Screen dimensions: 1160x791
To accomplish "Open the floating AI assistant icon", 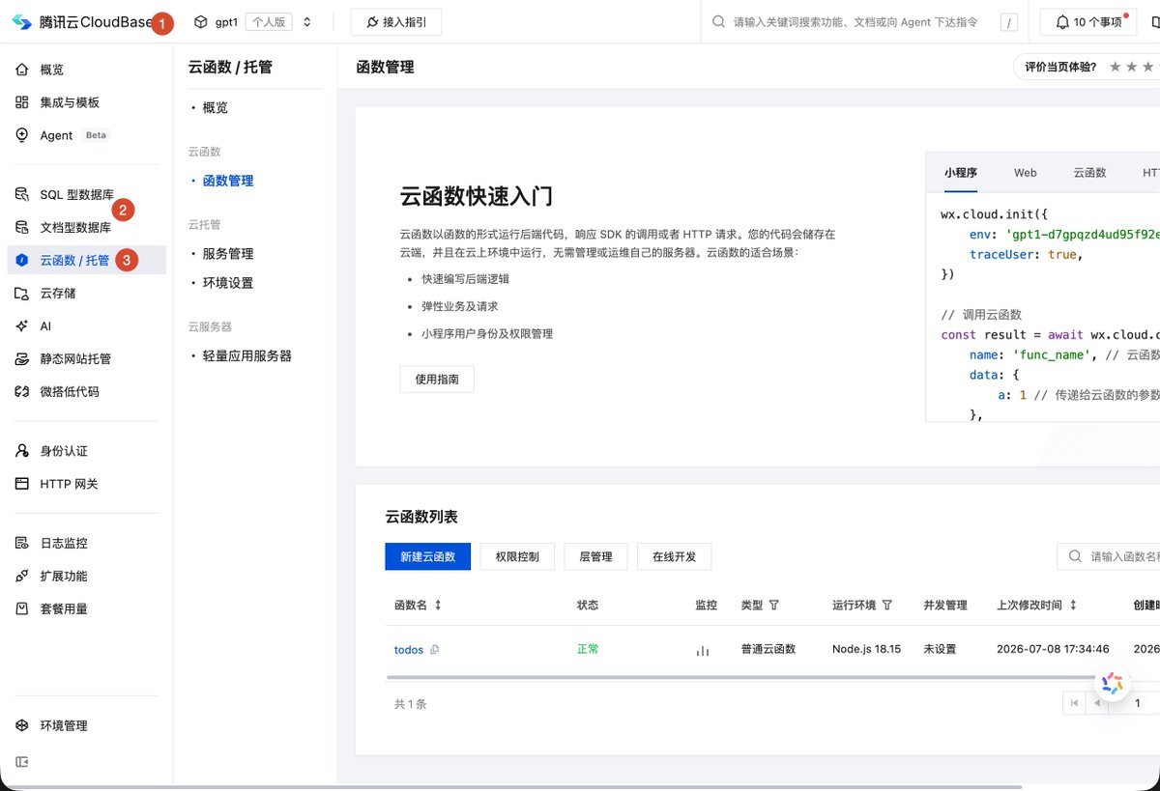I will coord(1113,684).
